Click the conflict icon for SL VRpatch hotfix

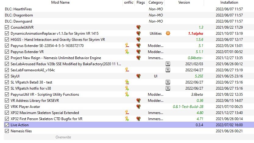pyautogui.click(x=127, y=88)
